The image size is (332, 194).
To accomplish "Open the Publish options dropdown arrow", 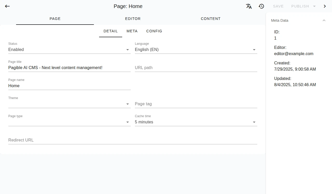I will 314,6.
